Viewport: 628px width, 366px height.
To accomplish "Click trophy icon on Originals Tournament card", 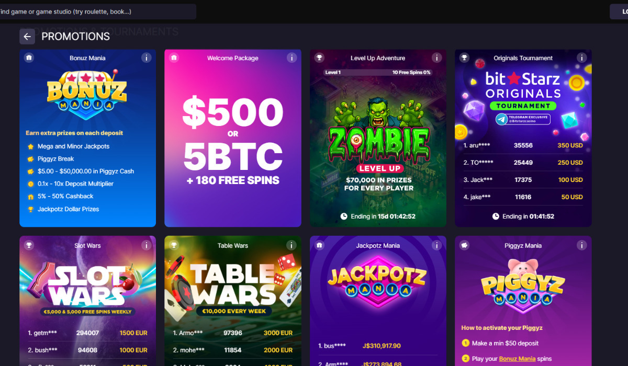I will point(465,58).
